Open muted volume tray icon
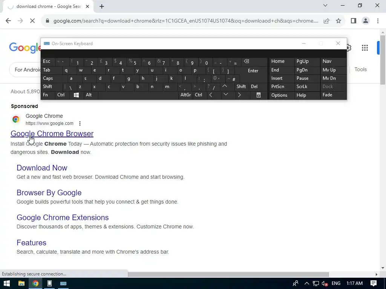 click(325, 284)
